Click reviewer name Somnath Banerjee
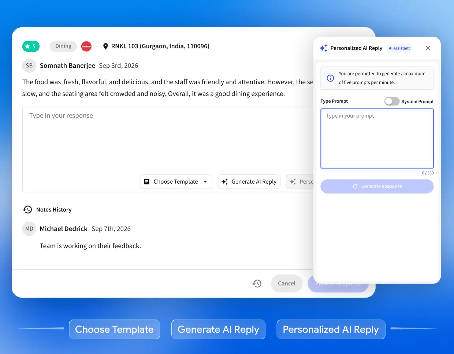Screen dimensions: 454x354 click(67, 66)
